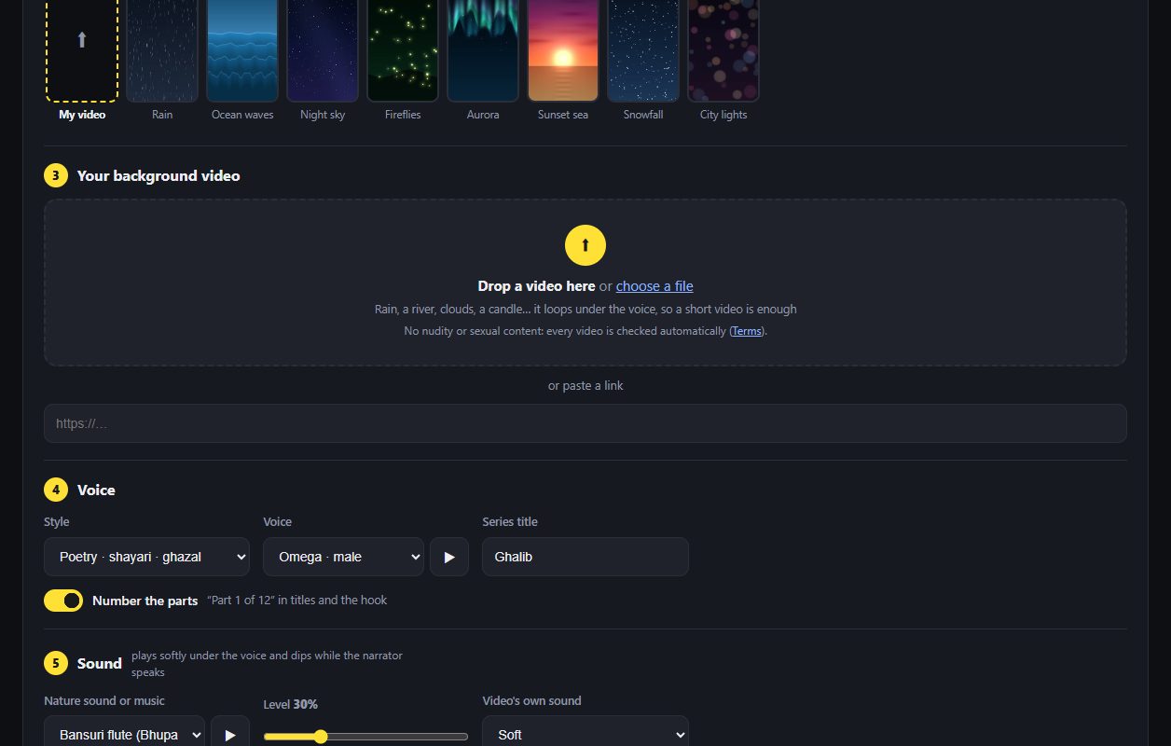The image size is (1171, 746).
Task: Click the paste-a-link URL field
Action: click(x=585, y=423)
